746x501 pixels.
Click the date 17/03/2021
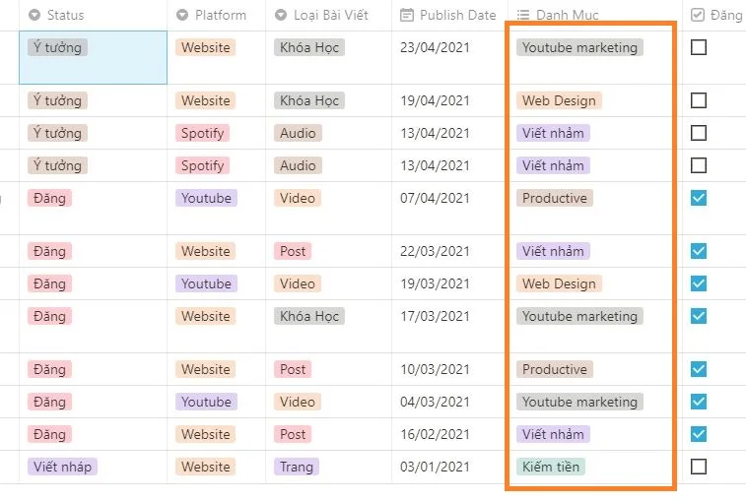435,316
